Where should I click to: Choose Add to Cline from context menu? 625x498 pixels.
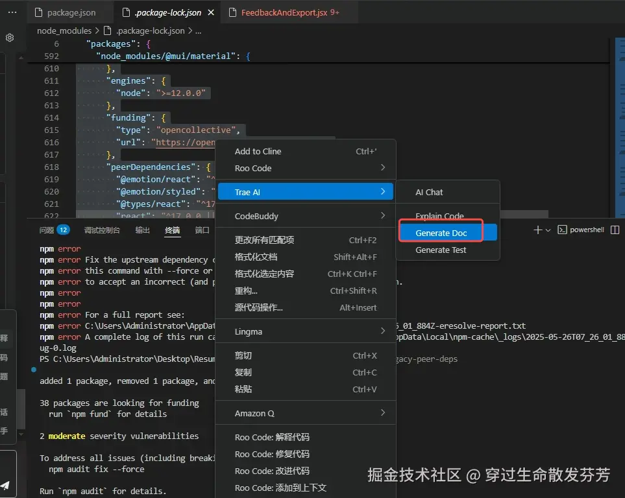[305, 151]
